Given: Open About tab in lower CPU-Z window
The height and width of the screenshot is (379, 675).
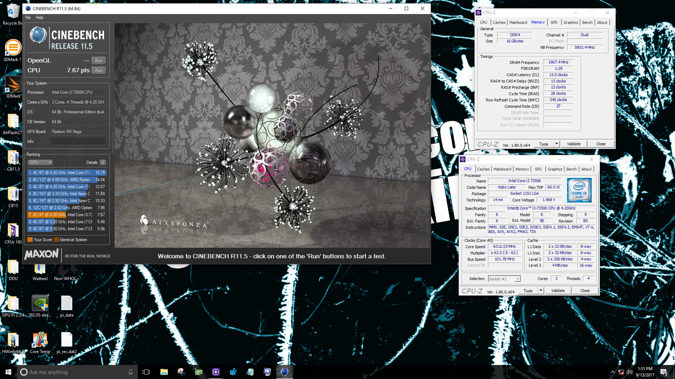Looking at the screenshot, I should 586,169.
